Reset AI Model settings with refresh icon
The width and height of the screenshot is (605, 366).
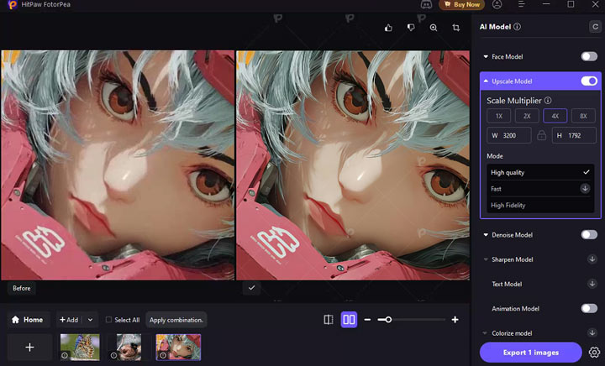point(595,27)
